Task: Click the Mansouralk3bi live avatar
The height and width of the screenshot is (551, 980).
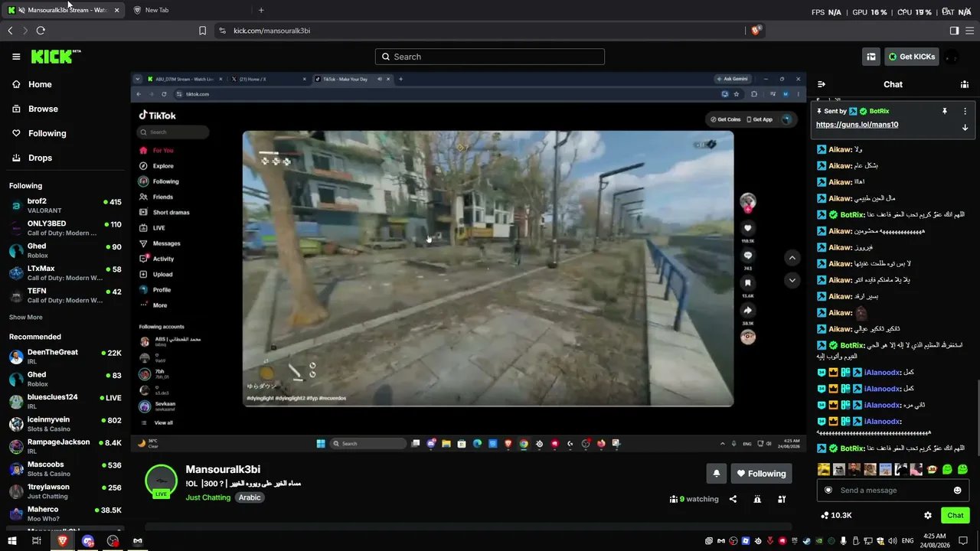Action: point(161,481)
